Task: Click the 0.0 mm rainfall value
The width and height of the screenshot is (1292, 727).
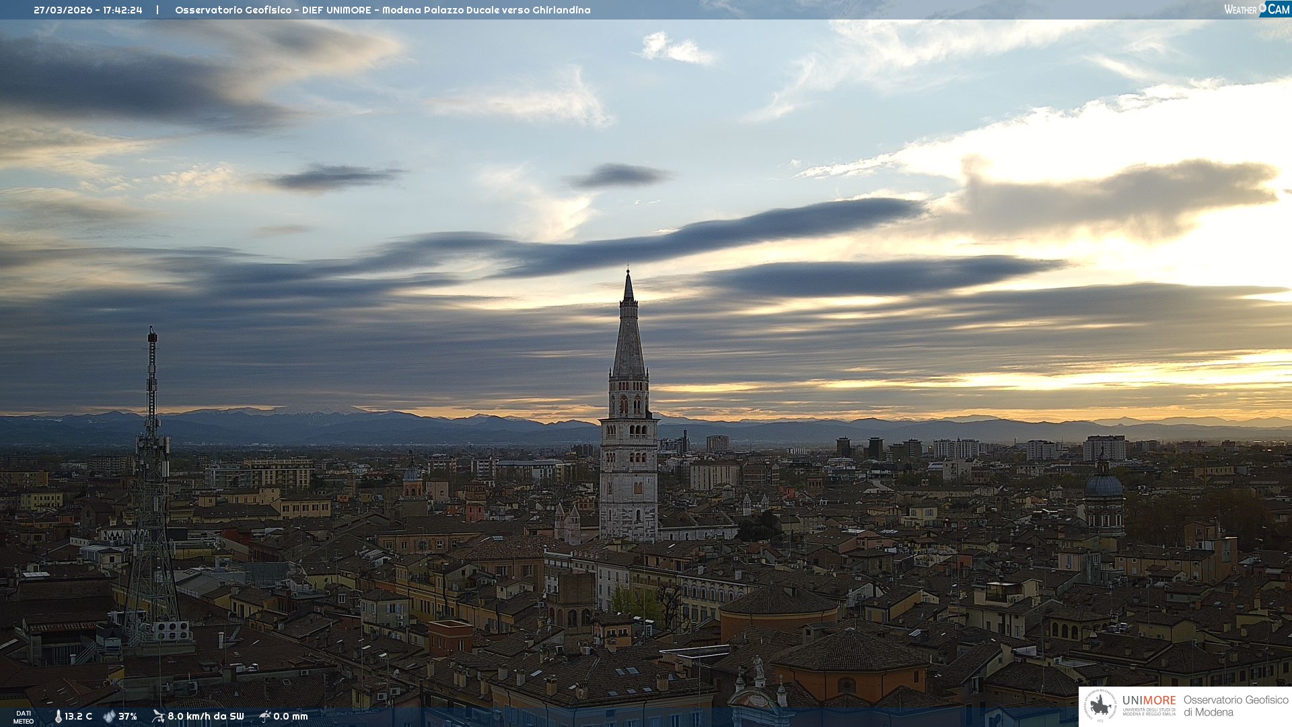Action: coord(291,716)
